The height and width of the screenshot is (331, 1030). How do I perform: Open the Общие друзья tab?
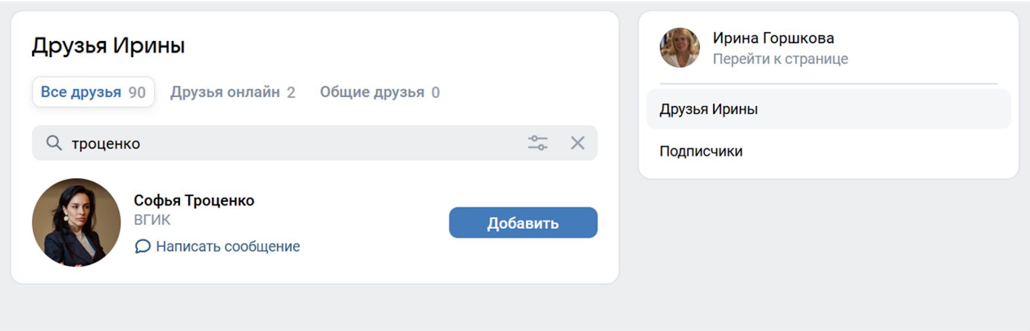pos(372,92)
